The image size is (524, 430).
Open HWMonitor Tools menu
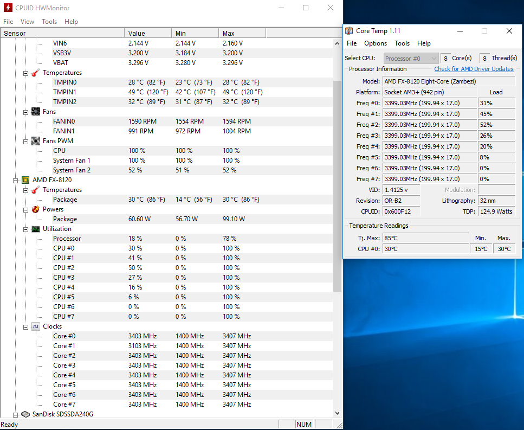tap(49, 22)
